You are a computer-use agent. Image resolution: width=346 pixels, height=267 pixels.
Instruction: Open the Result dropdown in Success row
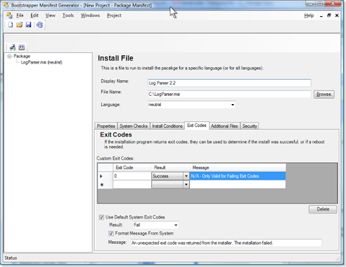click(187, 176)
